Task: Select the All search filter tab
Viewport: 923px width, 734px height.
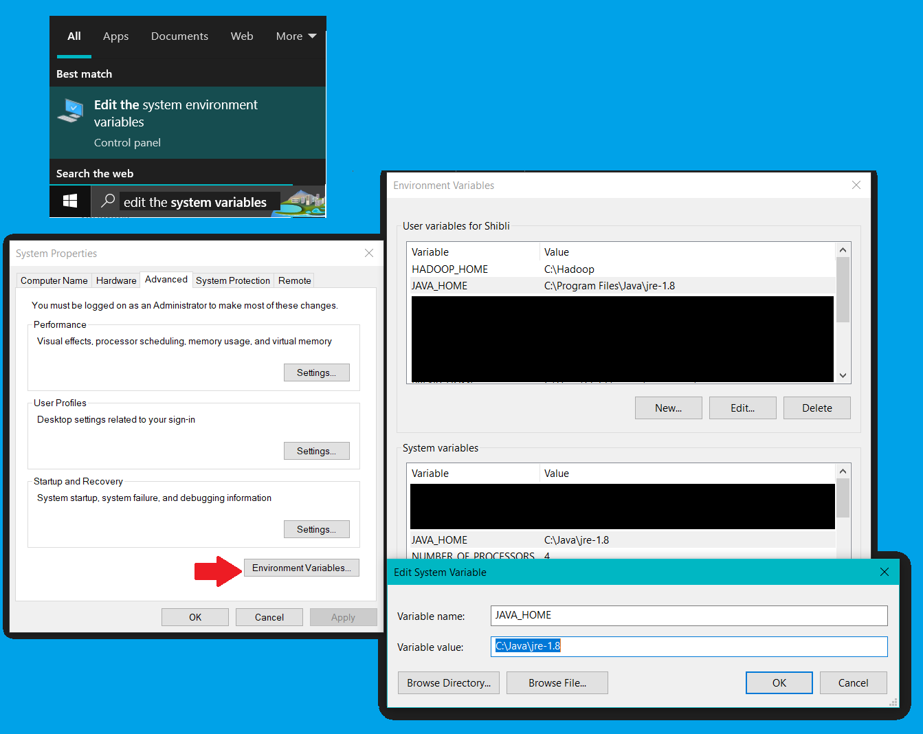Action: pos(74,36)
